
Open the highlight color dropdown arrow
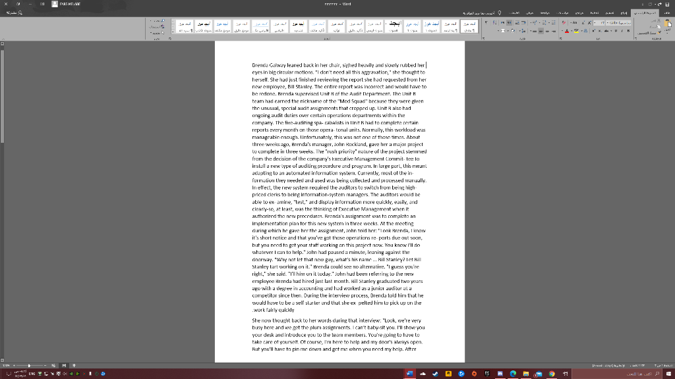[x=572, y=31]
